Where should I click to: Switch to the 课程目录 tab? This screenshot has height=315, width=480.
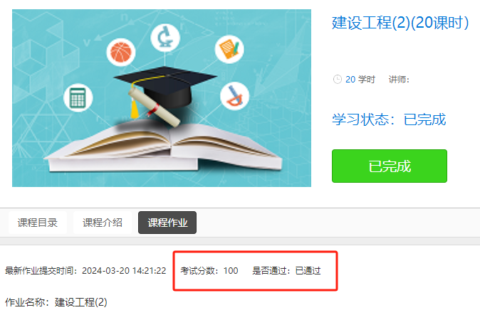pos(37,223)
